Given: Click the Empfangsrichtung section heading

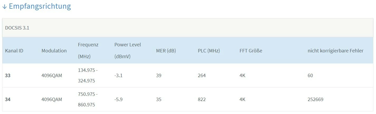Looking at the screenshot, I should [x=40, y=6].
